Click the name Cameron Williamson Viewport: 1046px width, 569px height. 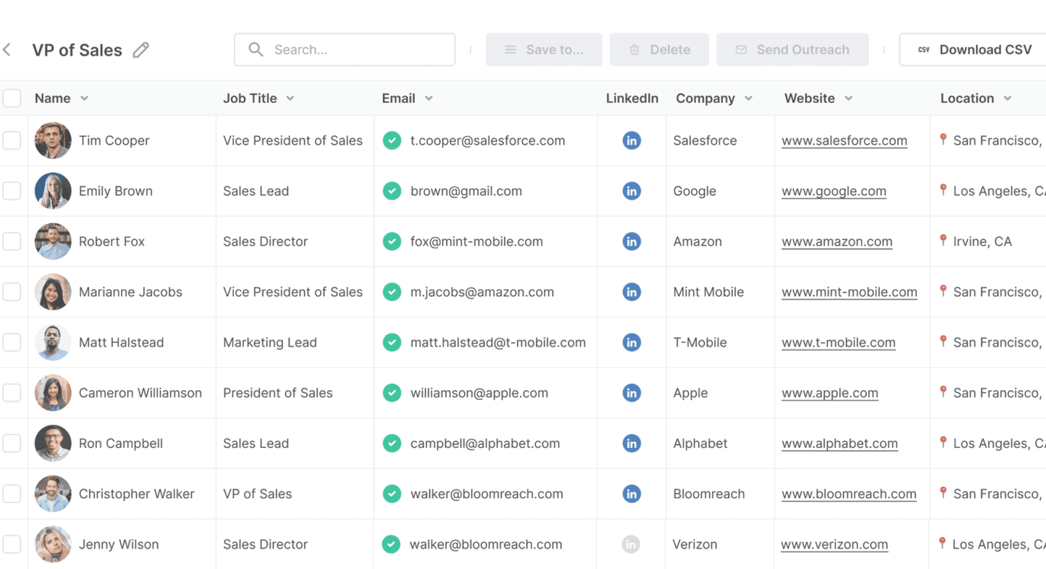coord(140,393)
